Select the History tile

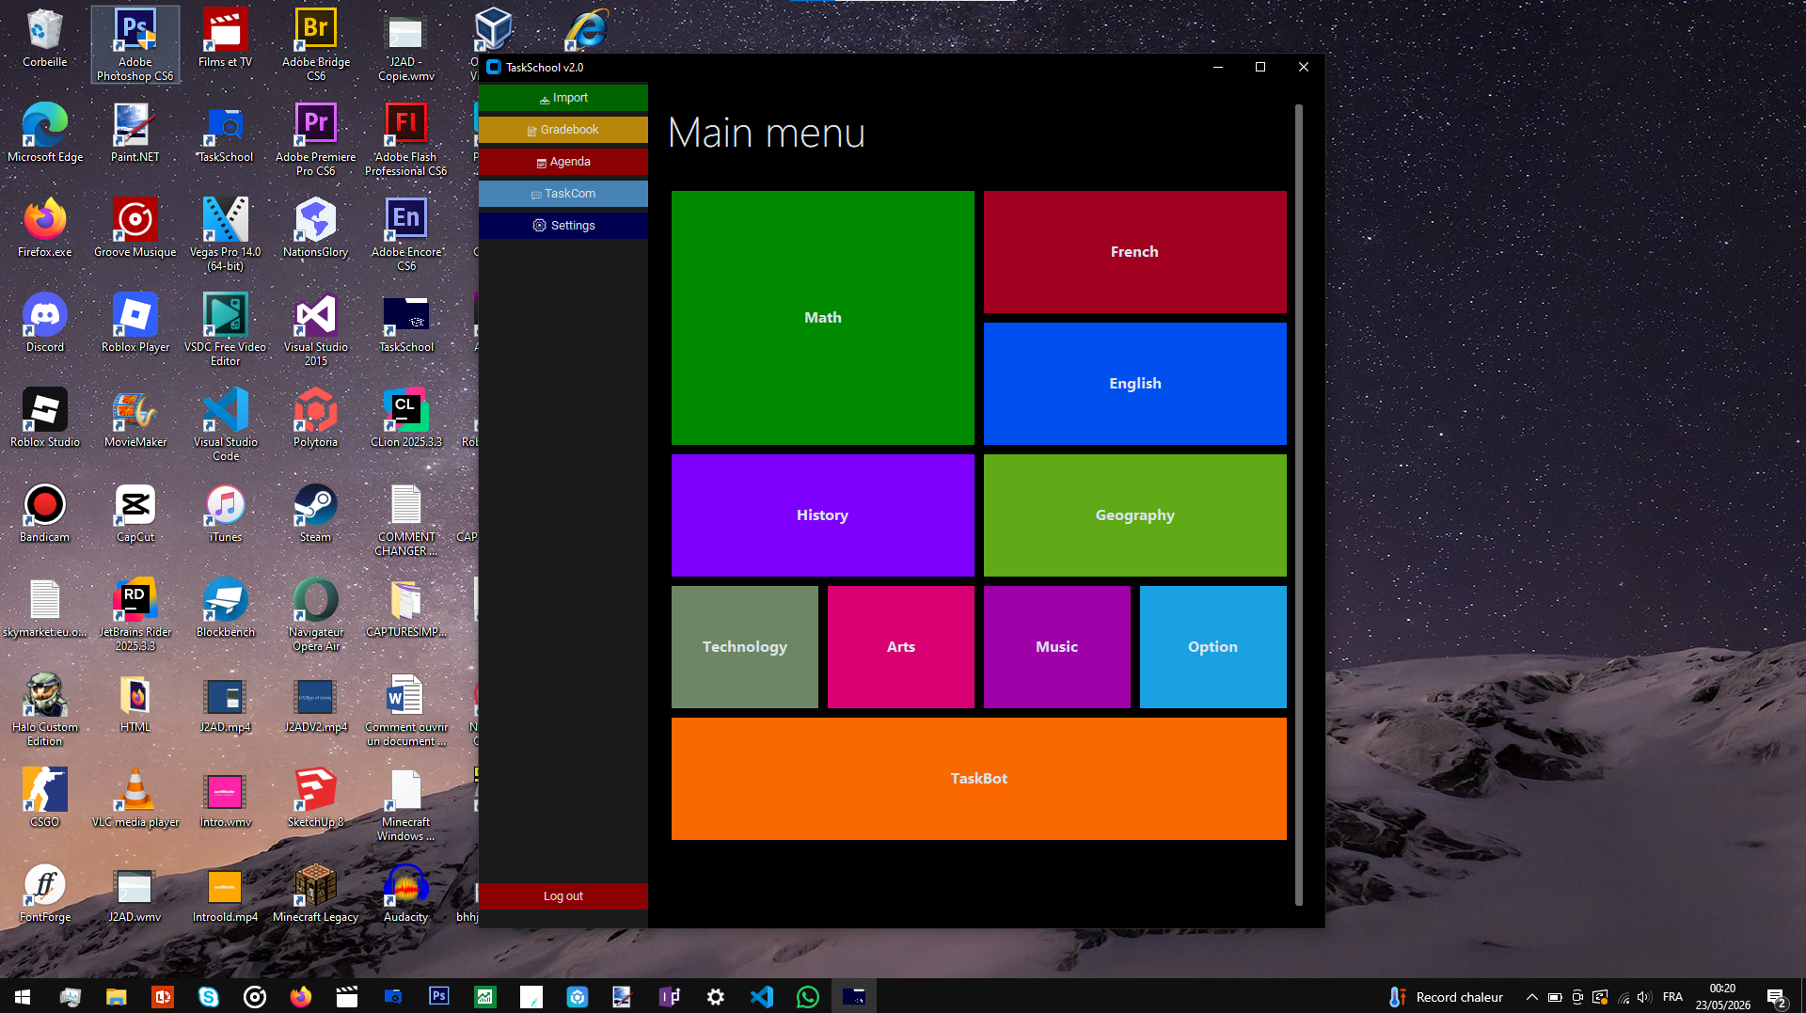click(x=823, y=515)
